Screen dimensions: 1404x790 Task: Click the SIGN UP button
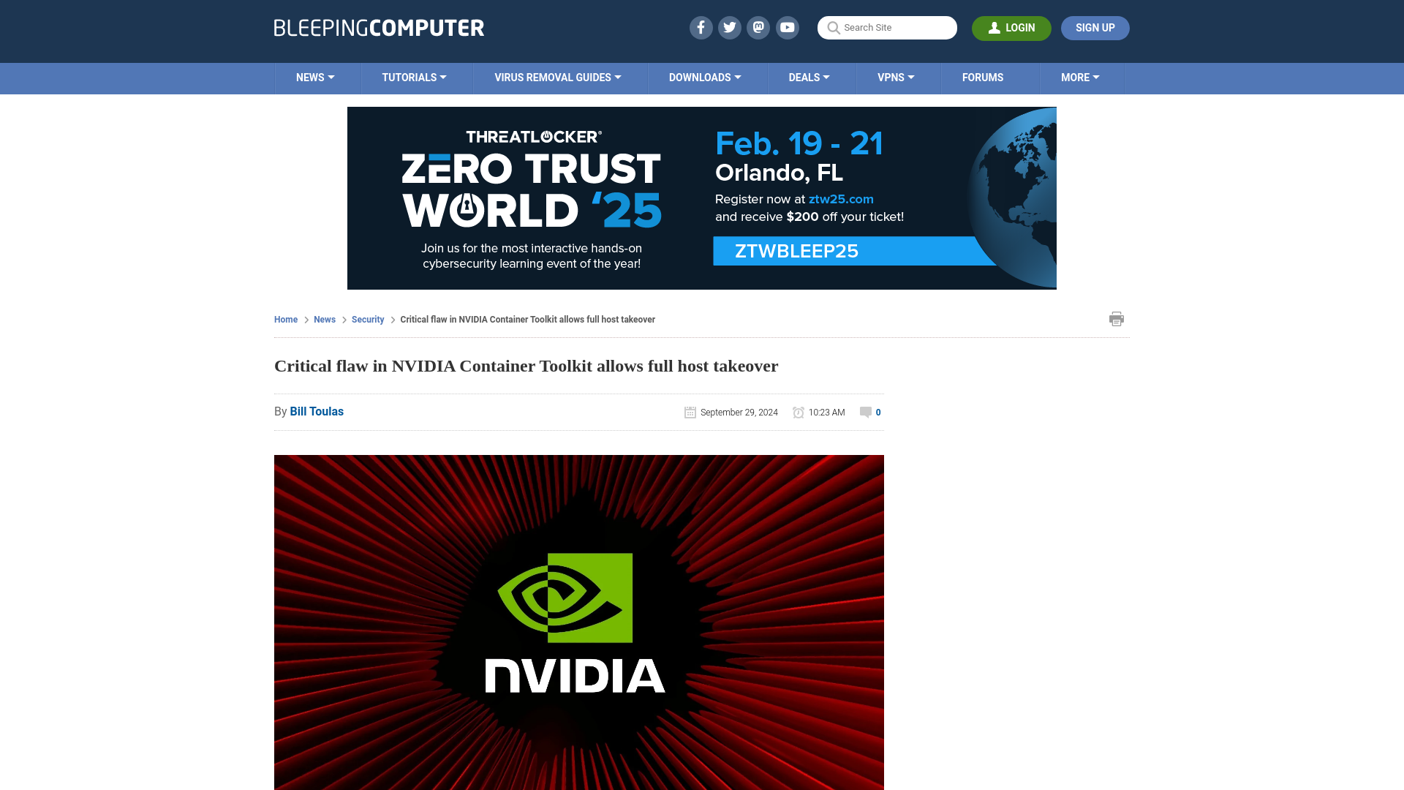click(x=1095, y=28)
